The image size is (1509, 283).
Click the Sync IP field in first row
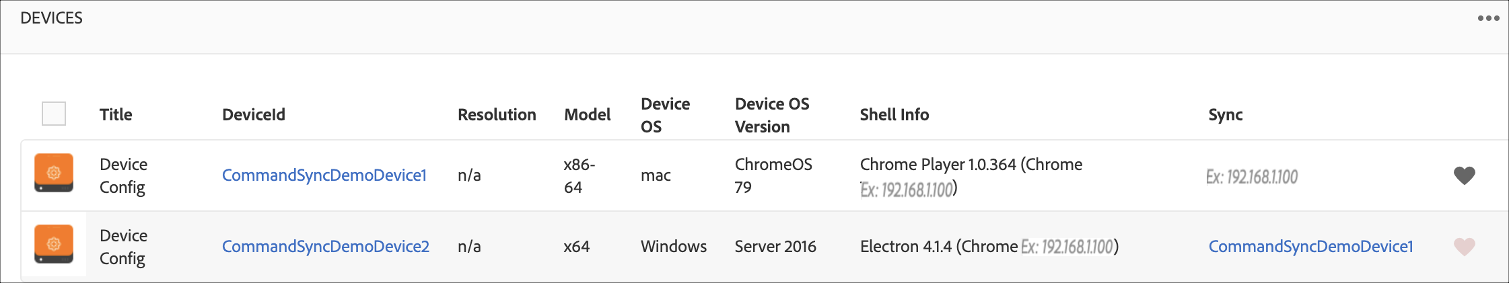point(1251,177)
